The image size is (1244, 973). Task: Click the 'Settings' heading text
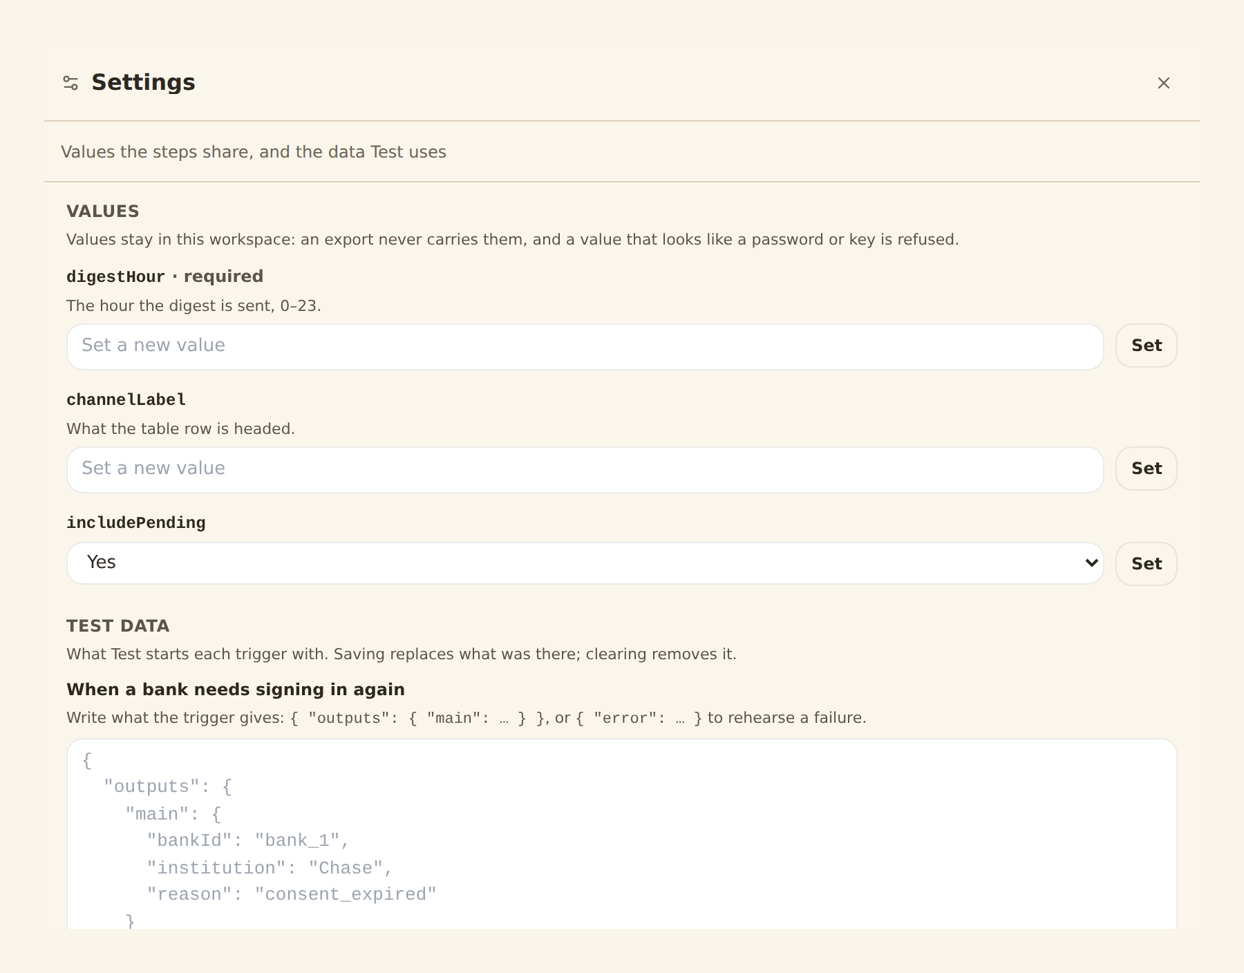pos(143,82)
